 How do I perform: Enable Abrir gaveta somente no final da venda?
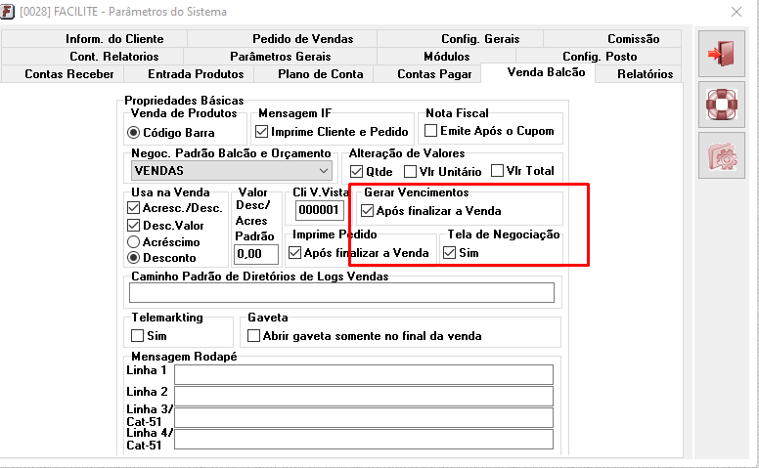coord(253,335)
